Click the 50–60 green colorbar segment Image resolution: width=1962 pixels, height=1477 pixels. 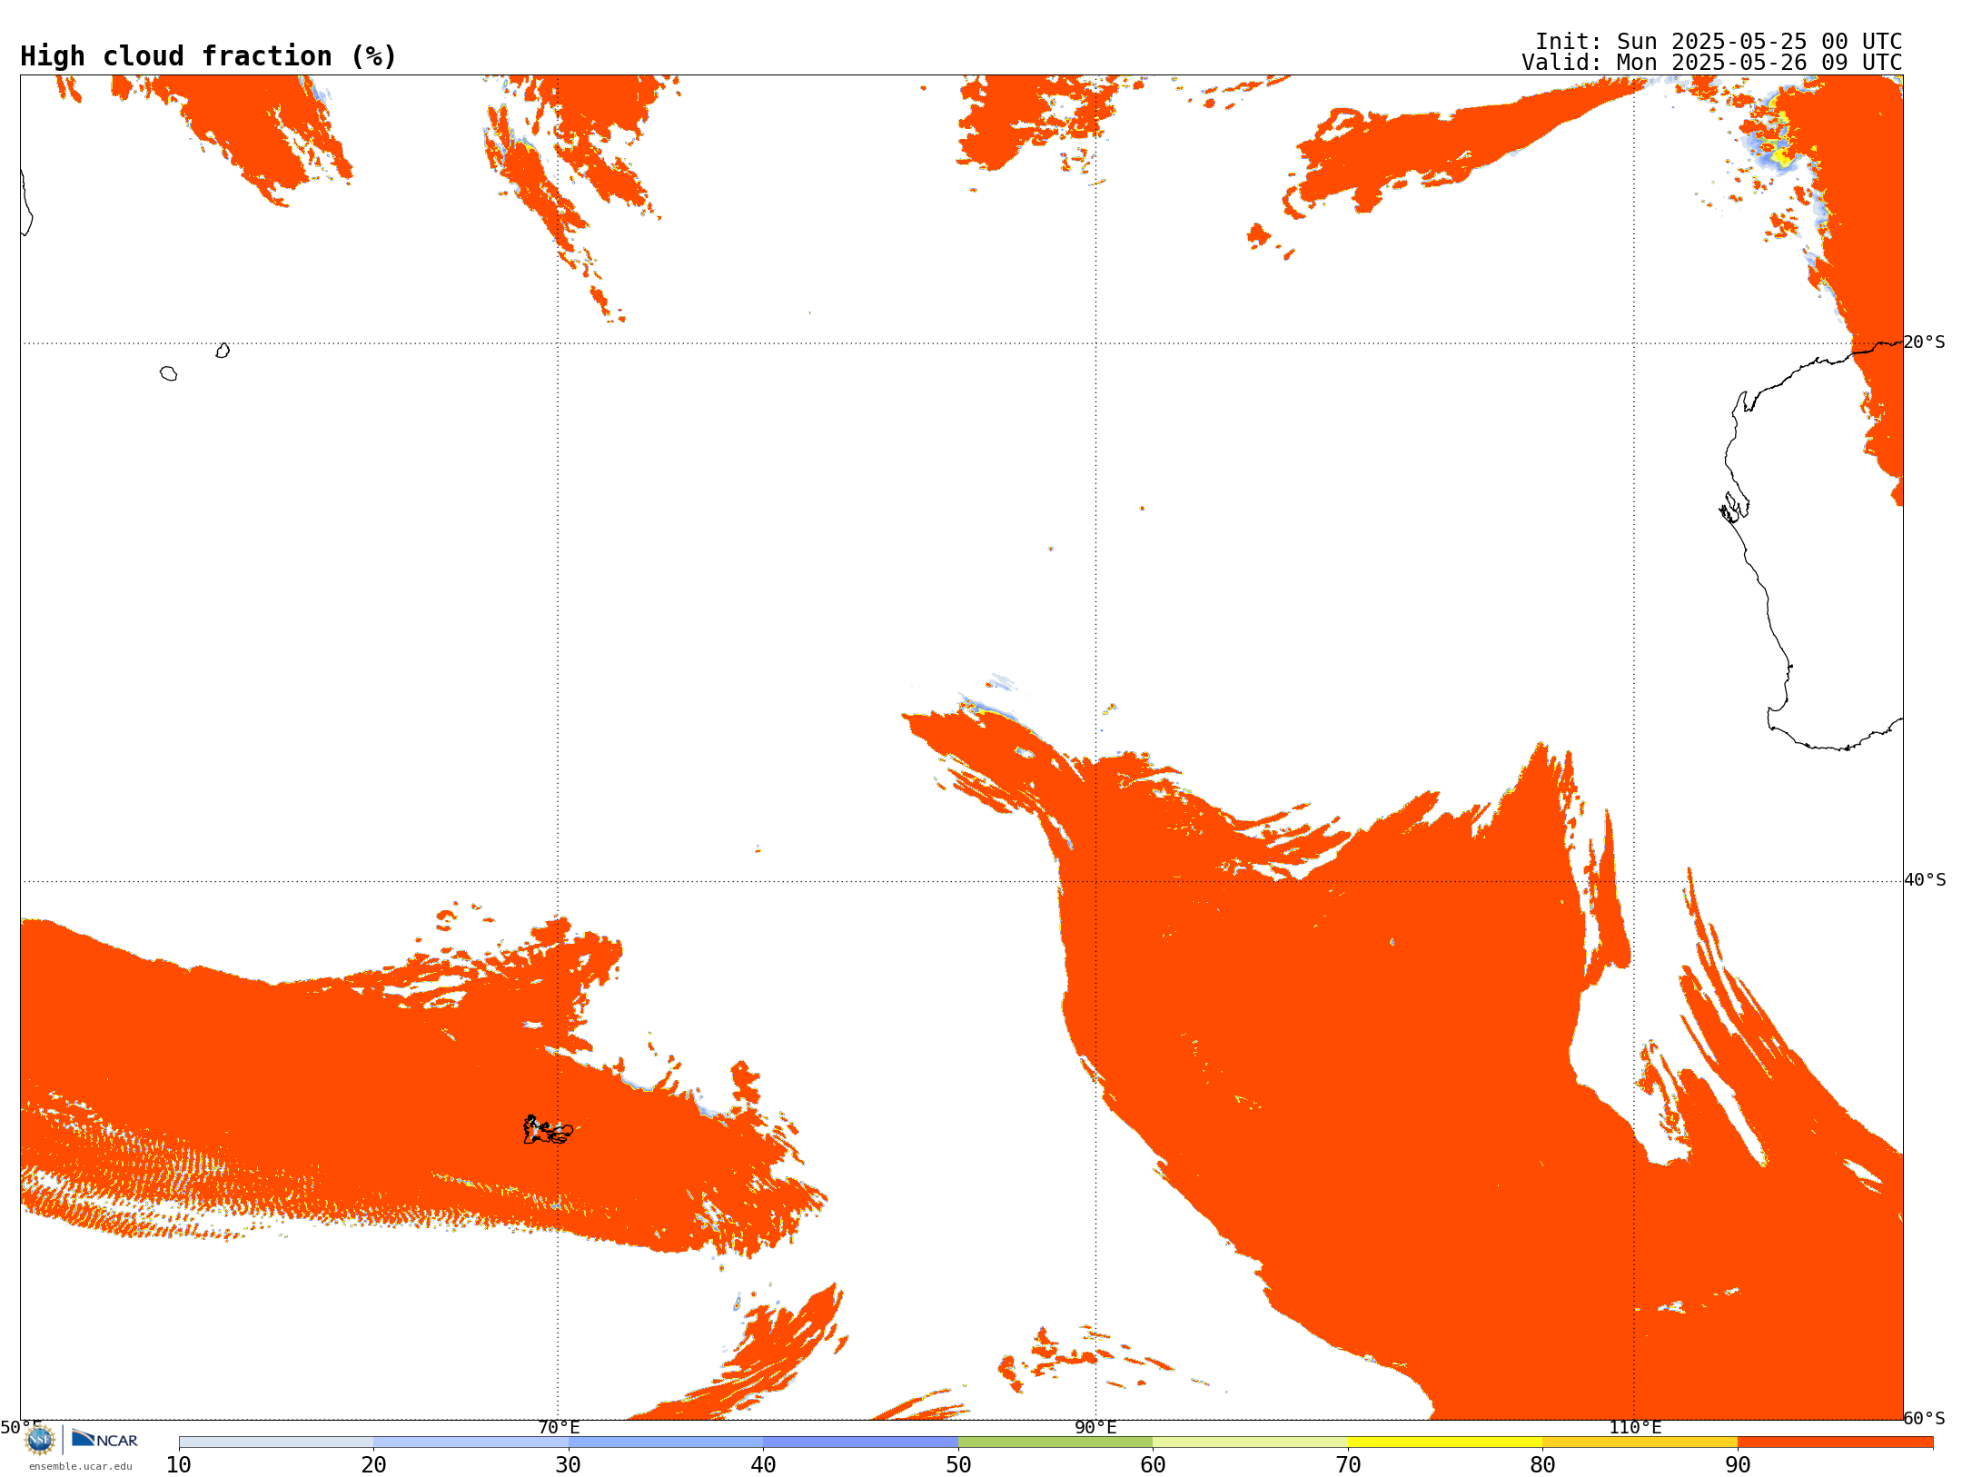pyautogui.click(x=1055, y=1442)
